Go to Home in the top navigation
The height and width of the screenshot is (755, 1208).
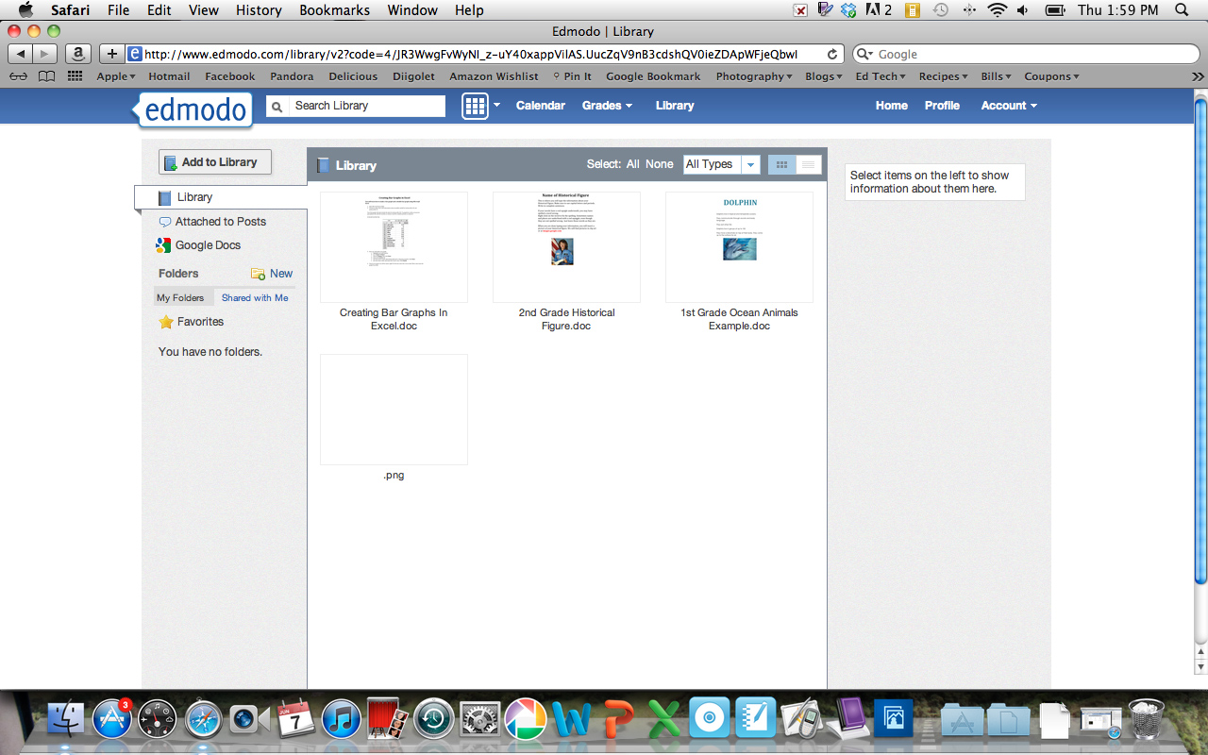(x=891, y=106)
